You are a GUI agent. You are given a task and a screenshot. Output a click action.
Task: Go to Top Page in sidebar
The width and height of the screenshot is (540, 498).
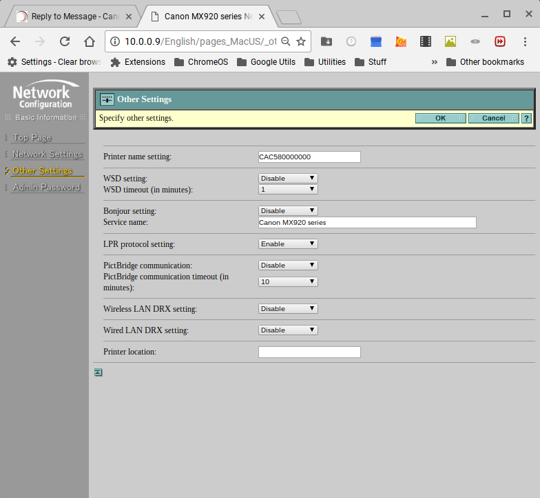(32, 138)
